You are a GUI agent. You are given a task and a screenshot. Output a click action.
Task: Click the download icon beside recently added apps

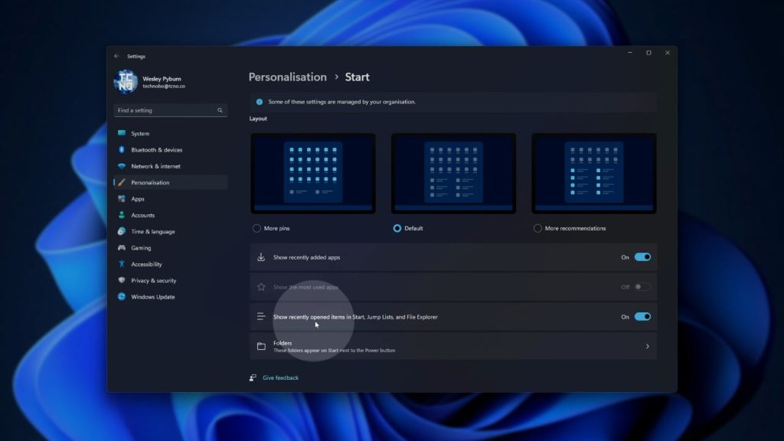[x=261, y=257]
